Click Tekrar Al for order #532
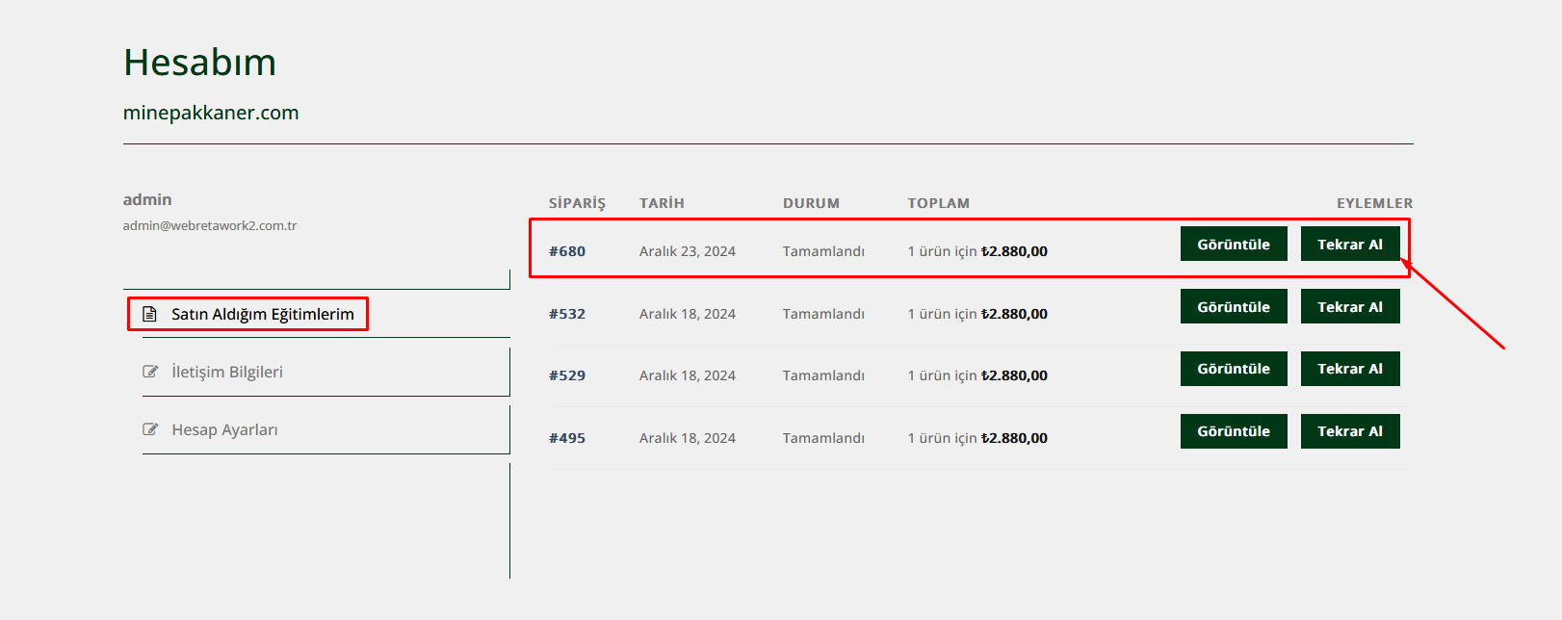Image resolution: width=1562 pixels, height=620 pixels. pyautogui.click(x=1350, y=306)
